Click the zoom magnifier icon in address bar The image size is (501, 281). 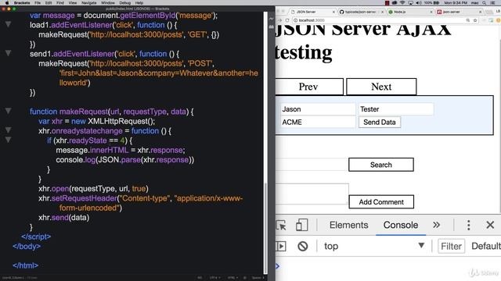(x=468, y=20)
